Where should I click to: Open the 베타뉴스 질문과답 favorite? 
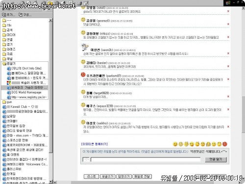click(x=26, y=73)
